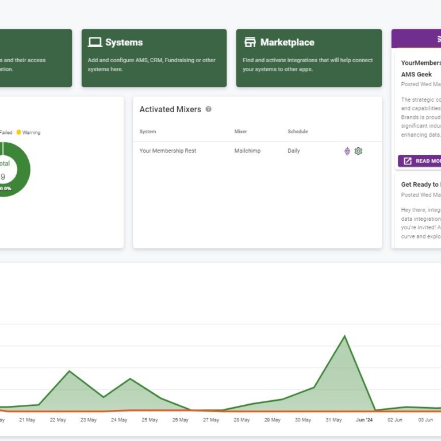
Task: Click the chart peak near 31 May
Action: [344, 336]
